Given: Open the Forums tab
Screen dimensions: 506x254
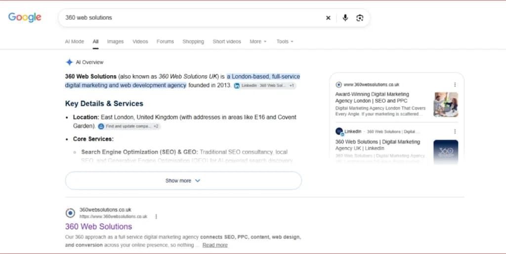Looking at the screenshot, I should click(165, 42).
